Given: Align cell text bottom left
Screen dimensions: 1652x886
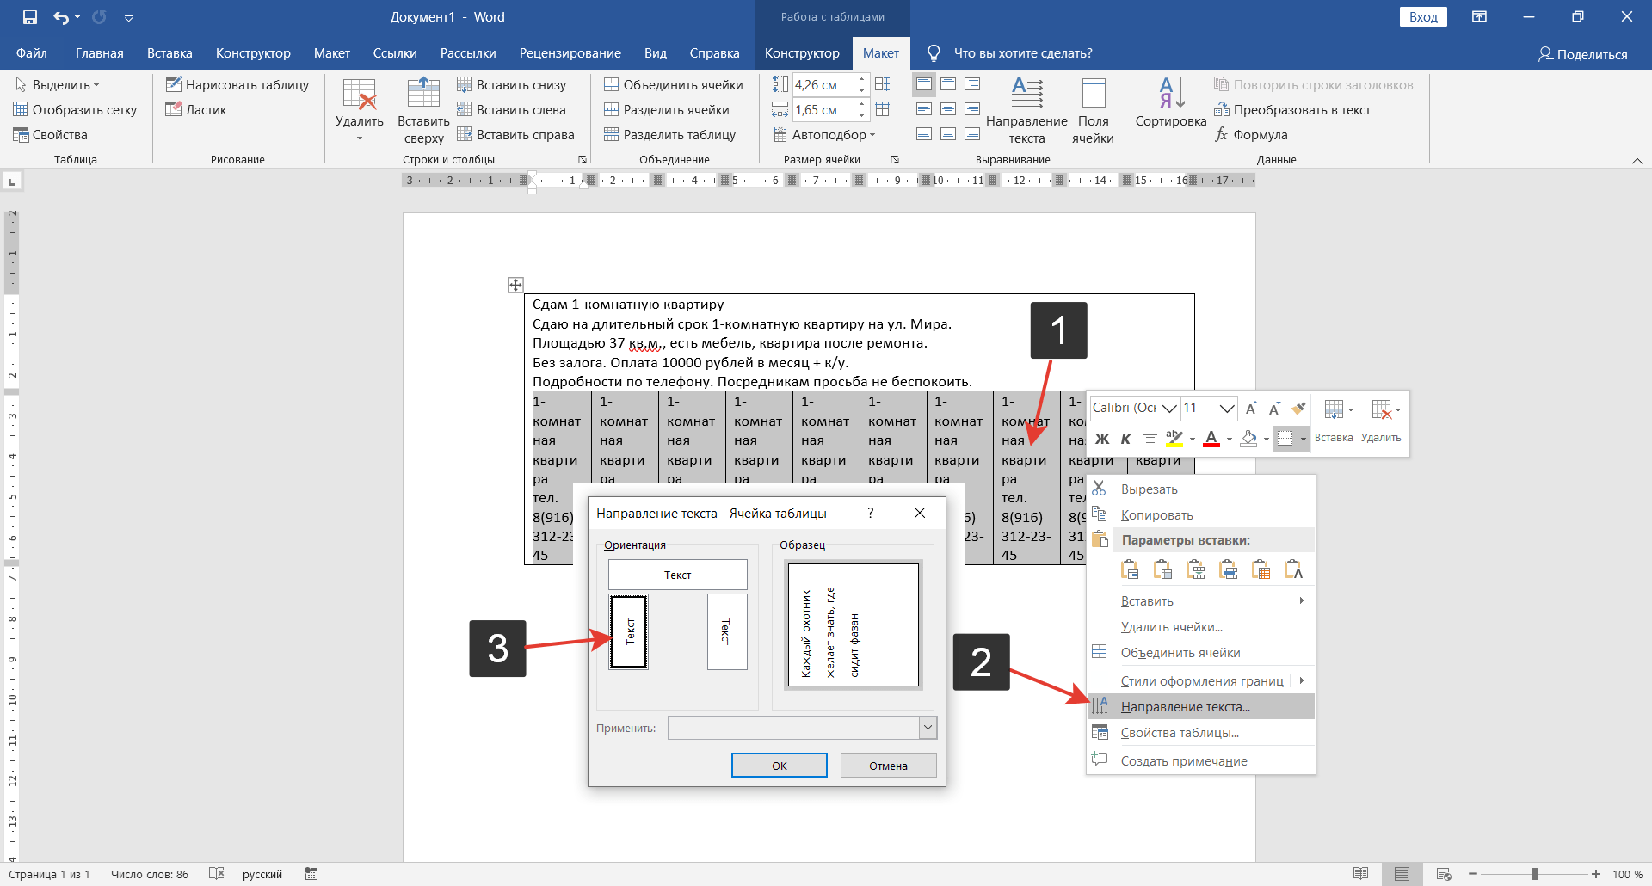Looking at the screenshot, I should (924, 134).
